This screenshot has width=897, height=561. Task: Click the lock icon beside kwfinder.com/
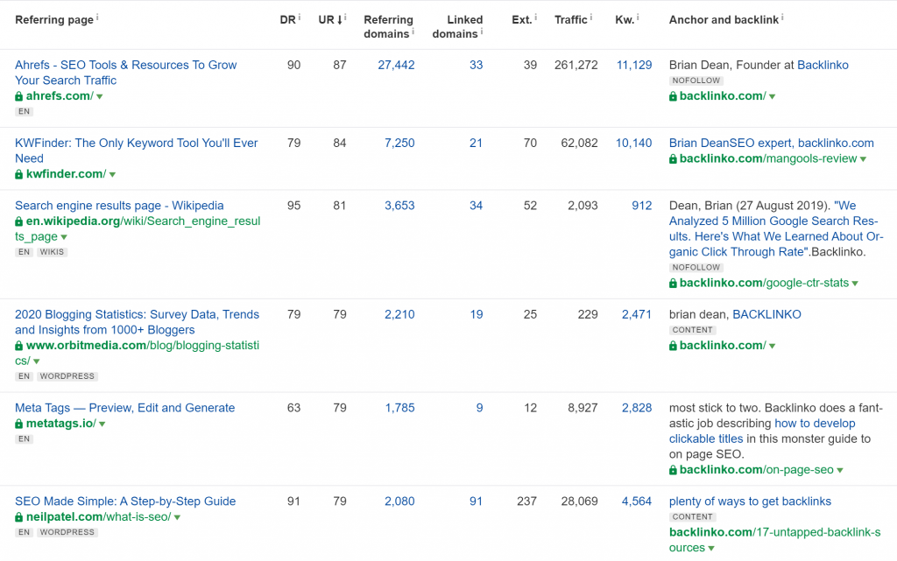(x=19, y=174)
